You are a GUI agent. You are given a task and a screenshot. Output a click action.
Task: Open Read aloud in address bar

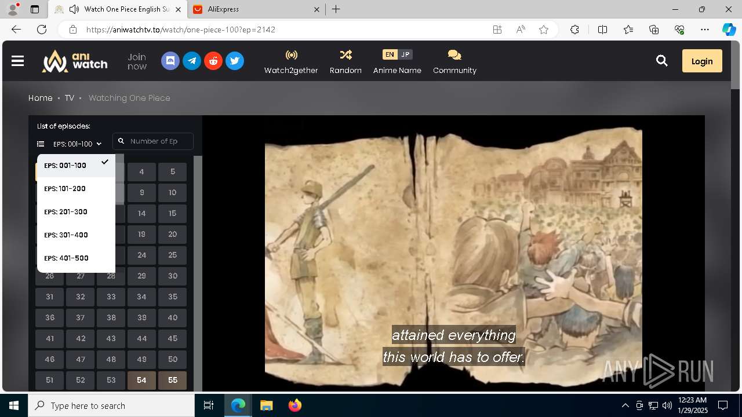521,30
